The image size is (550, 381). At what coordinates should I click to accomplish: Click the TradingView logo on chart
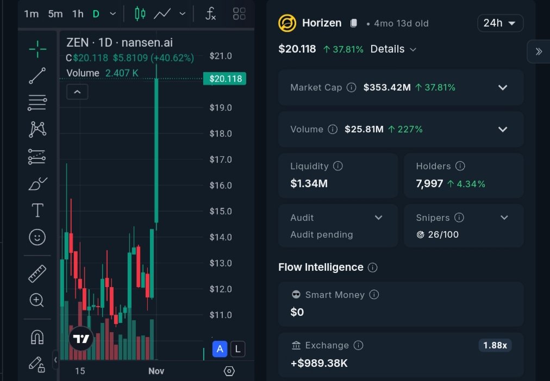click(81, 339)
